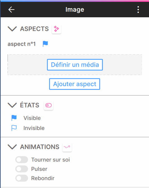Open the three-dot options menu
This screenshot has width=149, height=188.
pos(138,10)
